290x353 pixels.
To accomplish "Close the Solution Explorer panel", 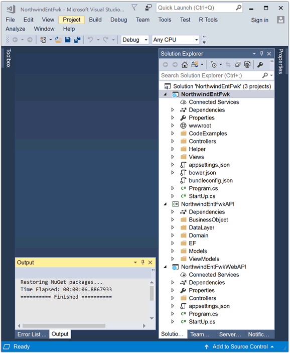I will 269,54.
